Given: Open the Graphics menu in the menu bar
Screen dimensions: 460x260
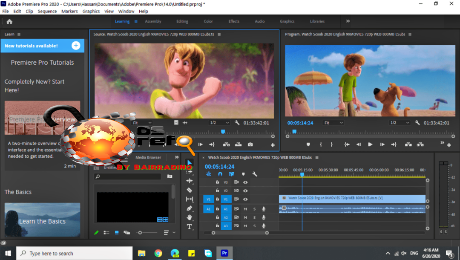Looking at the screenshot, I should coord(91,12).
